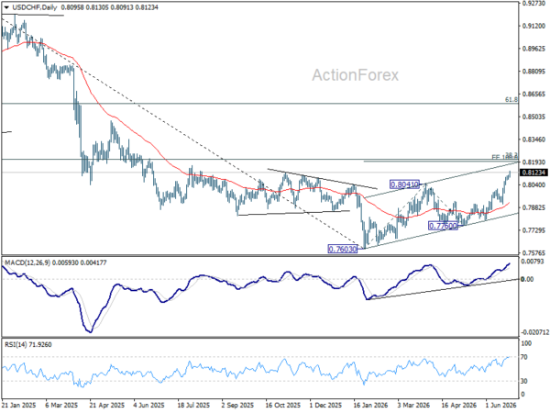The height and width of the screenshot is (413, 550).
Task: Click the 0.91200 price axis value
Action: (x=533, y=26)
